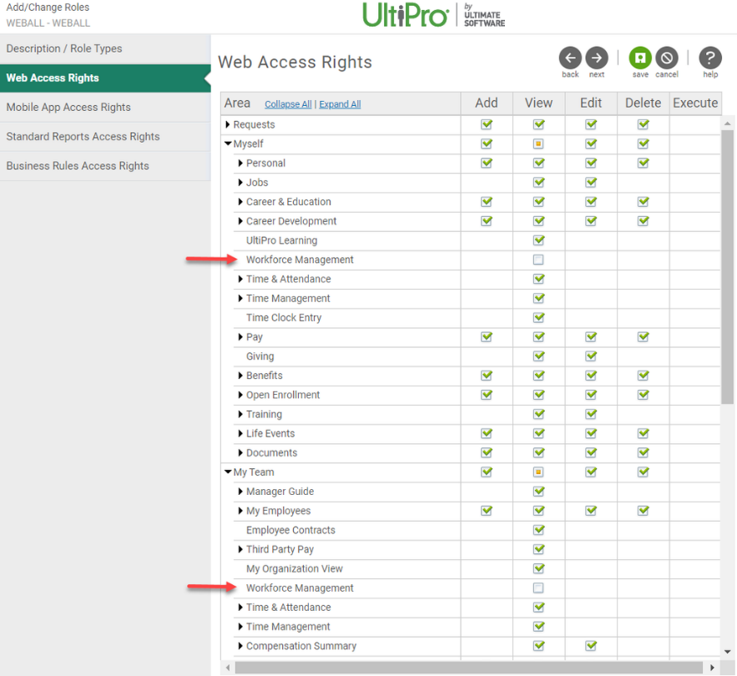The height and width of the screenshot is (676, 737).
Task: Open Standard Reports Access Rights
Action: [x=105, y=136]
